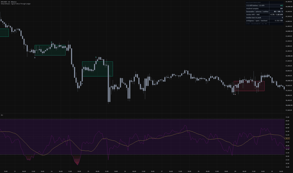Screen dimensions: 293x173
Task: Click the 27 date label on time axis
Action: coord(162,171)
